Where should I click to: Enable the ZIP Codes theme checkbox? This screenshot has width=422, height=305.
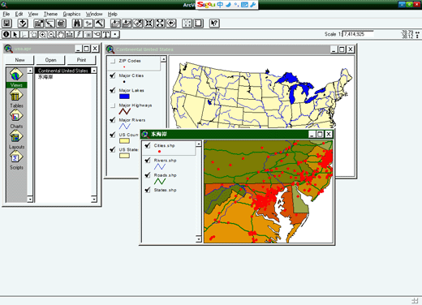click(113, 61)
